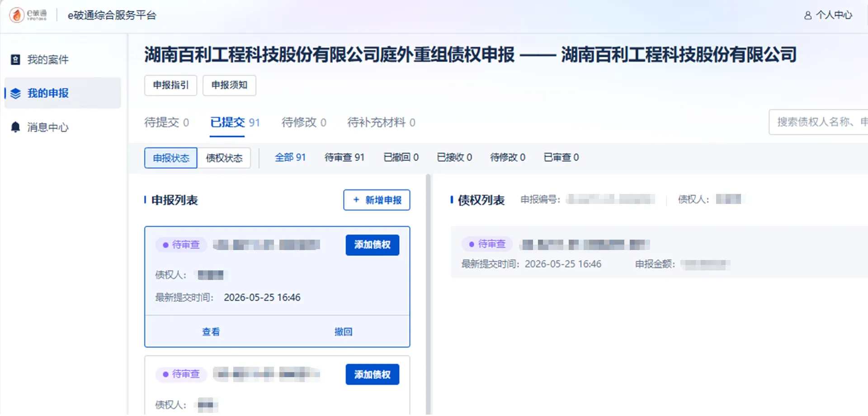Click 撤回 link in first card
This screenshot has width=868, height=416.
(x=344, y=332)
